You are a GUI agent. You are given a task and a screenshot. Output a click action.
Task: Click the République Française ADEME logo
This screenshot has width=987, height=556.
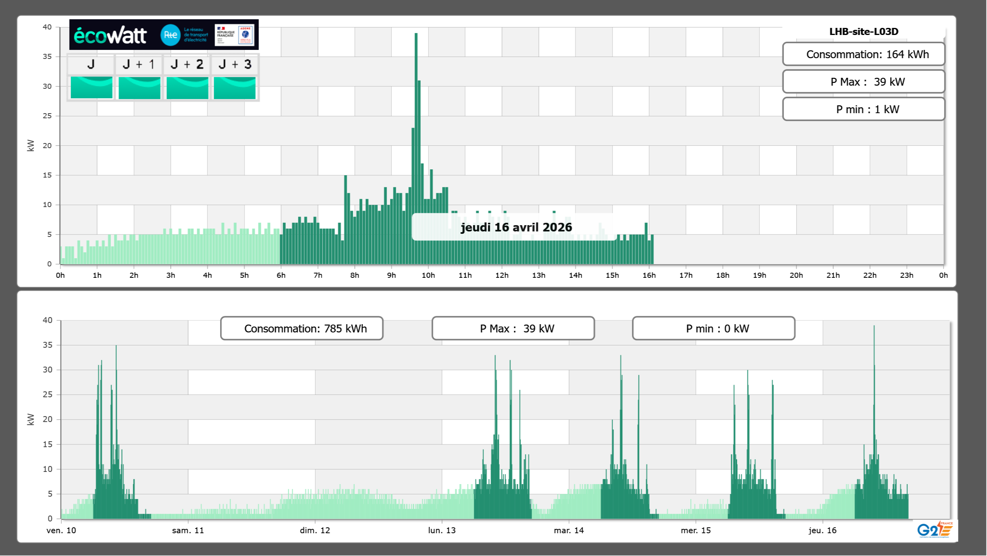click(234, 35)
